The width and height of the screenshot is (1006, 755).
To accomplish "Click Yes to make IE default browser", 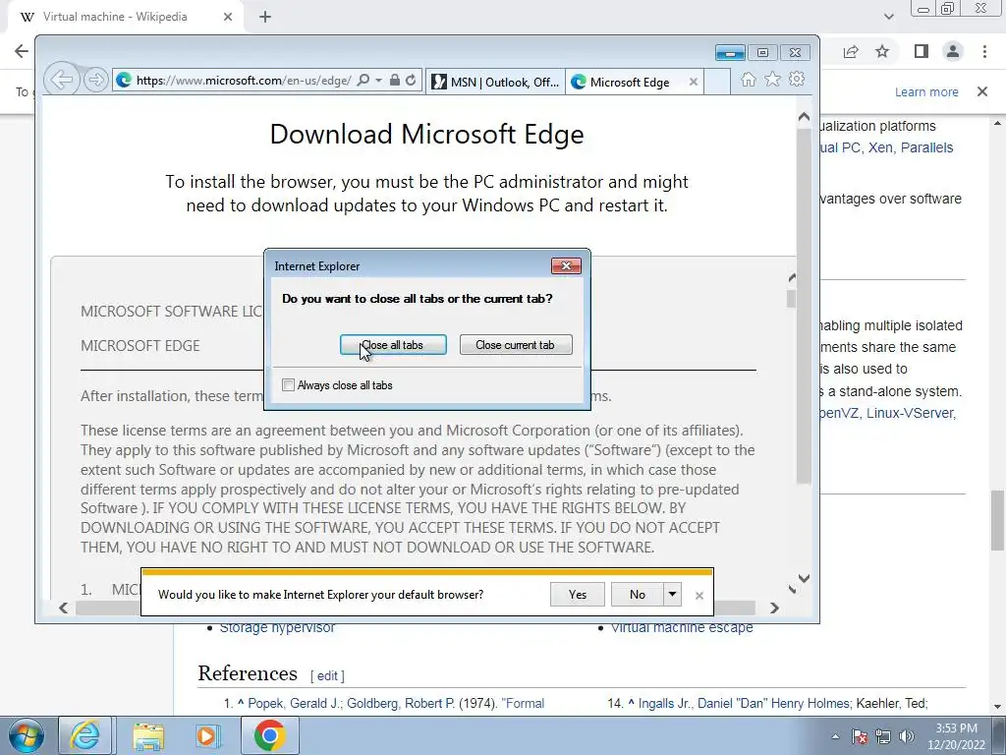I will [x=578, y=595].
